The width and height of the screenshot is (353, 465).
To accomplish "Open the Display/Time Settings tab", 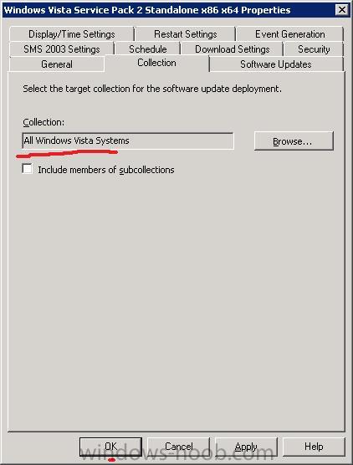I will pyautogui.click(x=71, y=34).
